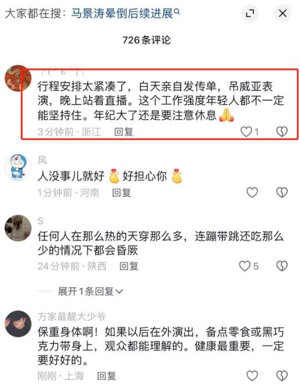
Task: Dislike the comment from 浙江
Action: tap(282, 131)
